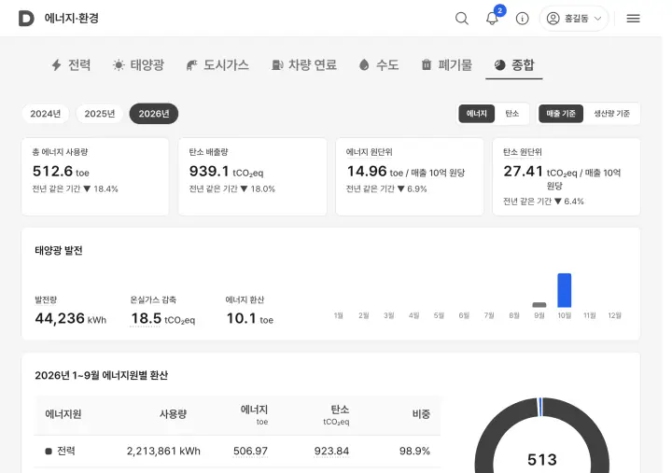Click the water drop icon for 수도
The height and width of the screenshot is (473, 672).
pos(364,65)
